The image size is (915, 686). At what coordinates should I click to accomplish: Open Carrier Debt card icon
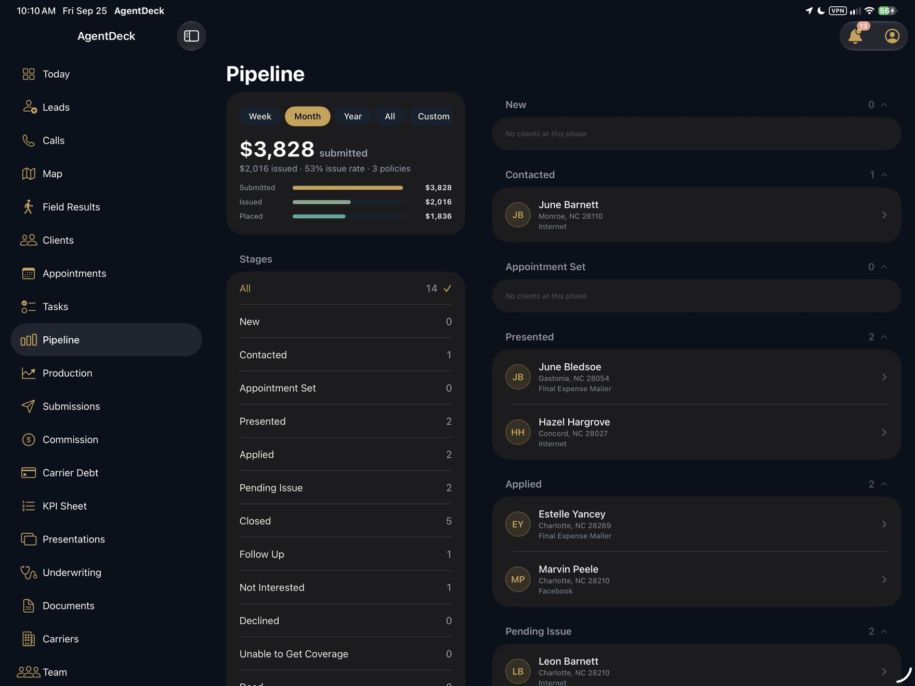[29, 473]
